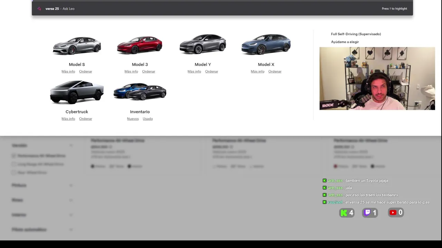
Task: Click Ordenar under Model 3
Action: coord(148,71)
